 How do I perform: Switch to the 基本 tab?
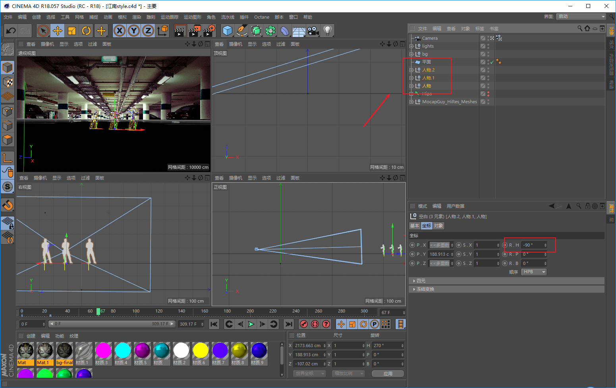point(415,226)
